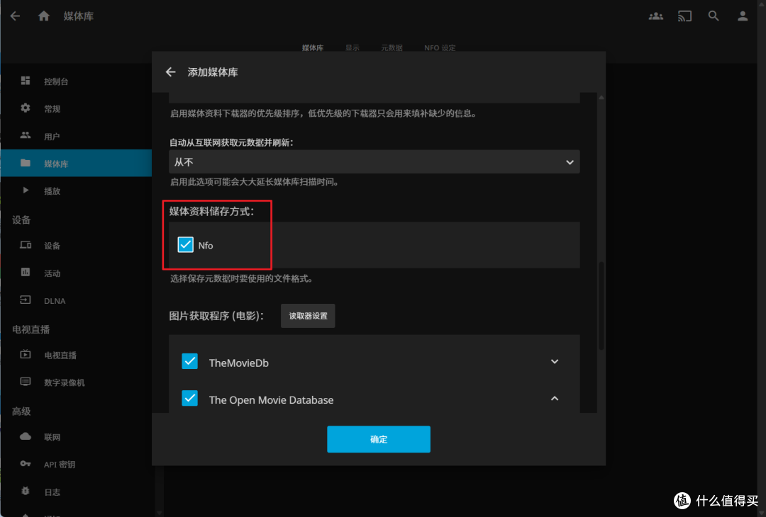
Task: Click the 电视直播 section heading in the sidebar
Action: [30, 329]
